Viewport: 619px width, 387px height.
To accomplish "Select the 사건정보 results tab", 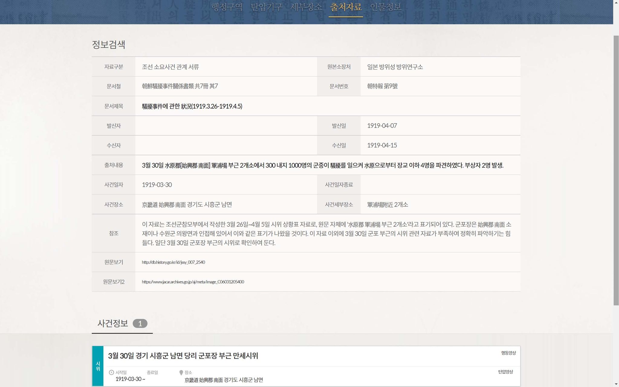I will pyautogui.click(x=113, y=324).
